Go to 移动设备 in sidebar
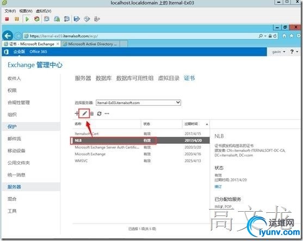This screenshot has width=303, height=241. point(16,151)
